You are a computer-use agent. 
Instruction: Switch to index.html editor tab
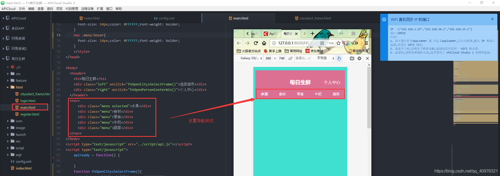click(x=90, y=18)
